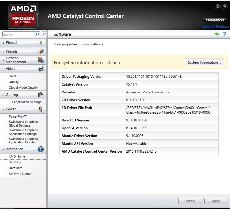Open the Hardware information page
This screenshot has height=209, width=230.
pyautogui.click(x=15, y=168)
